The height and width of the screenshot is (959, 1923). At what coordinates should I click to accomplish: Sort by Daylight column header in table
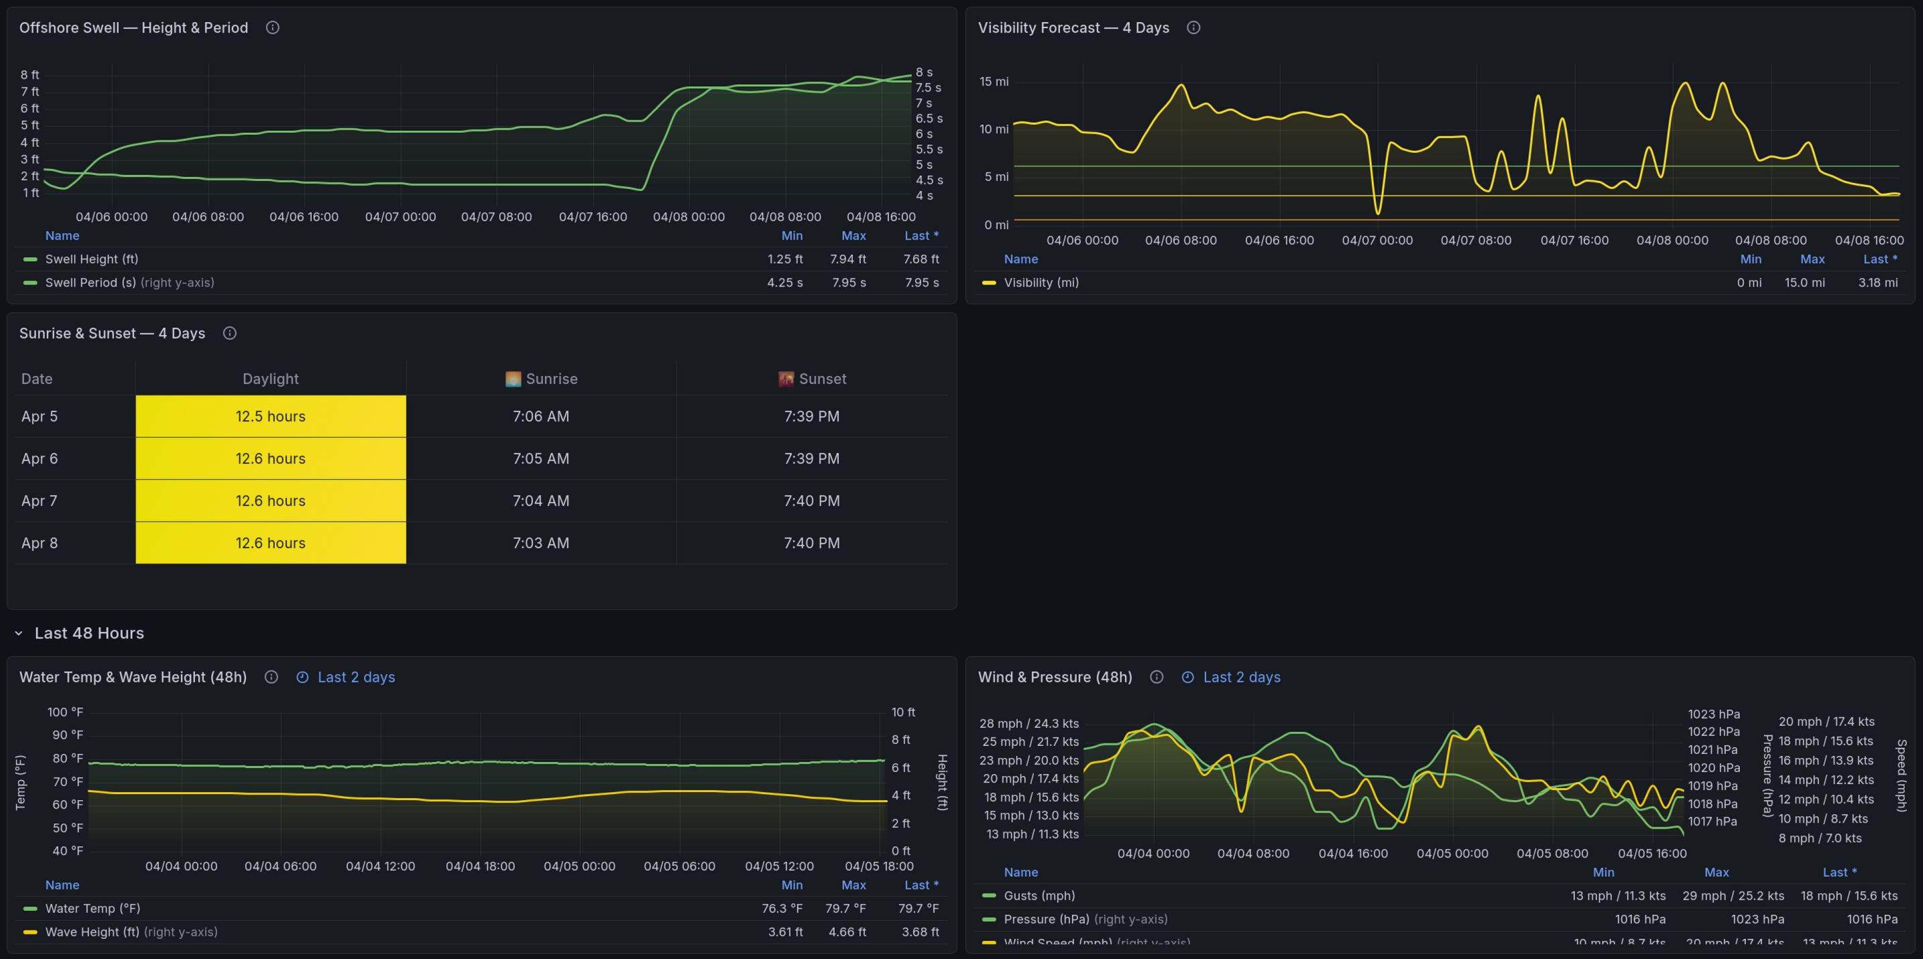(270, 379)
